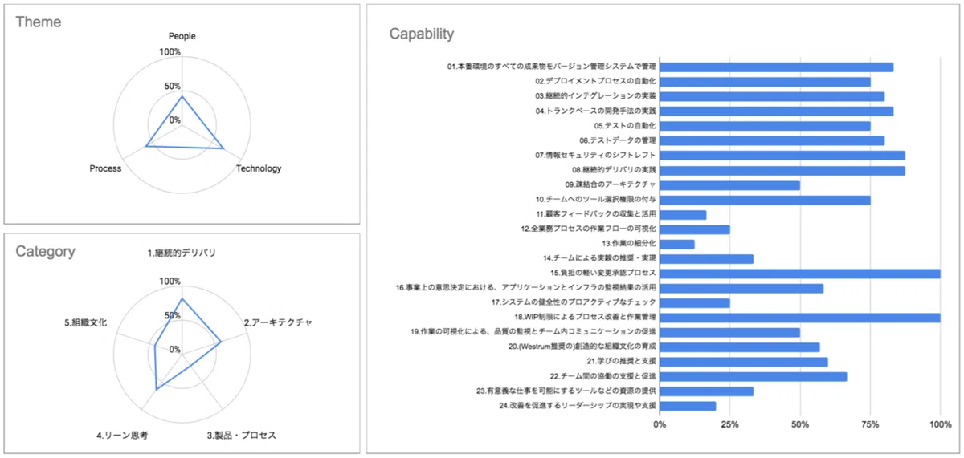The width and height of the screenshot is (964, 458).
Task: Select the Process axis label
Action: click(106, 168)
